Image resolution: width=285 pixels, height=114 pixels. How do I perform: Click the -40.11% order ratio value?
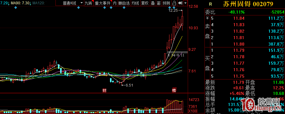point(236,12)
